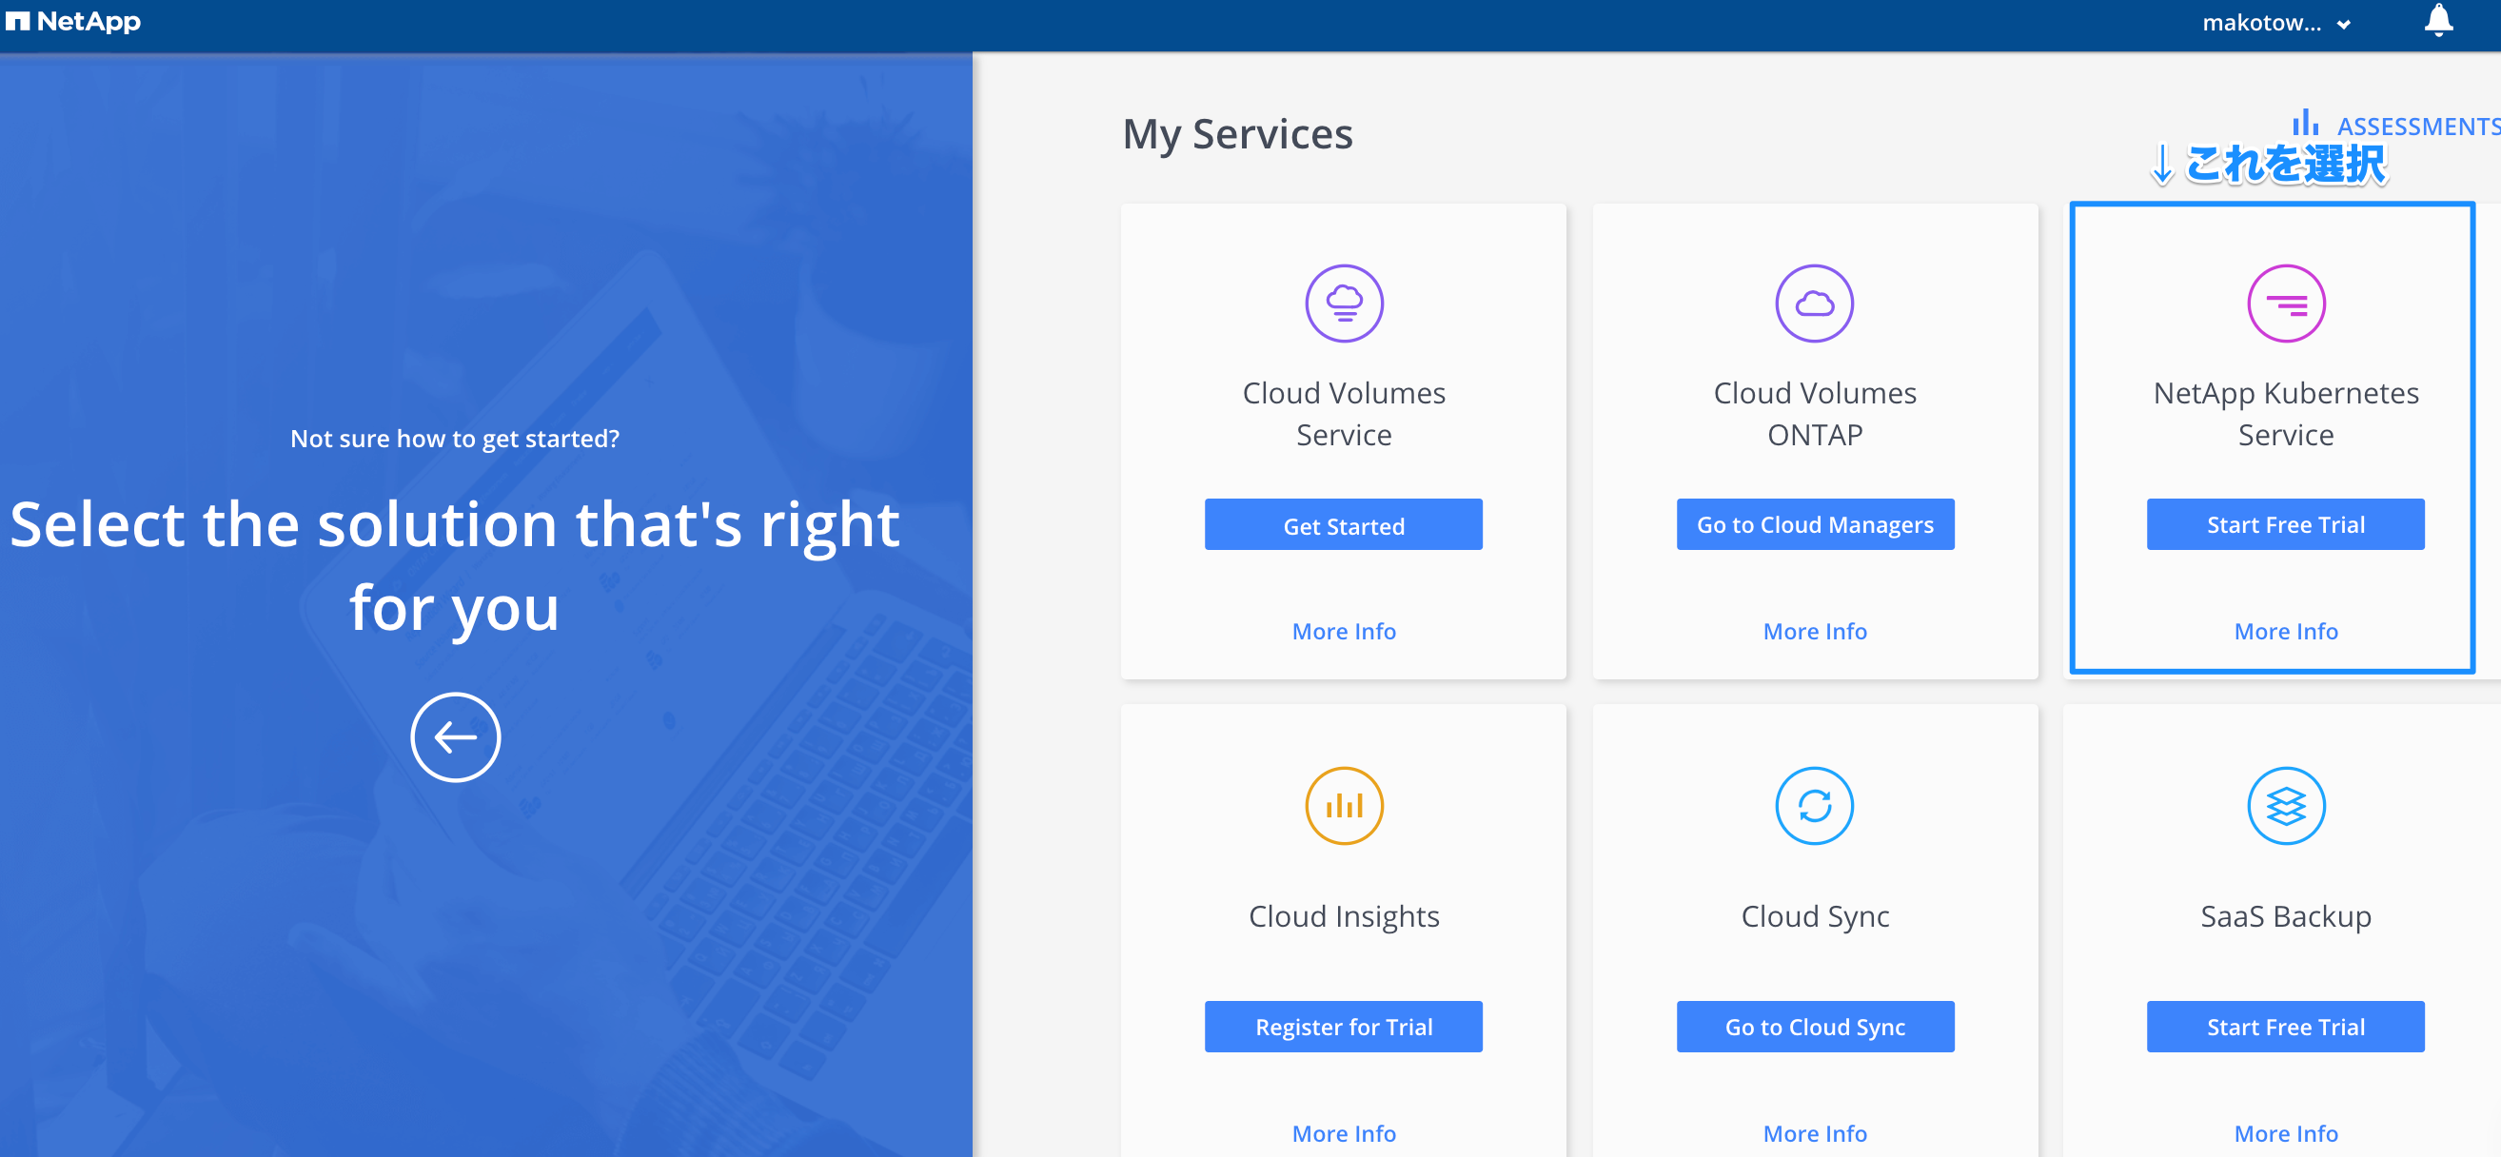
Task: Click 'Not sure how to get started?' text
Action: click(454, 438)
